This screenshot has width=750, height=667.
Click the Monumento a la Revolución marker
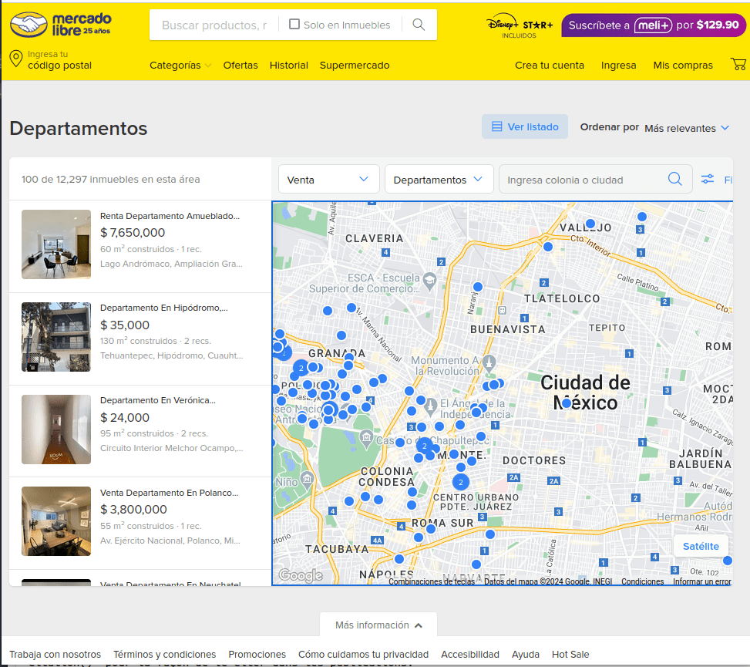pos(489,363)
